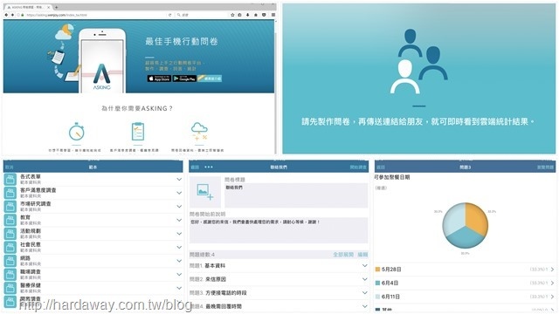Click the ASKING logo on the phone

click(x=101, y=77)
